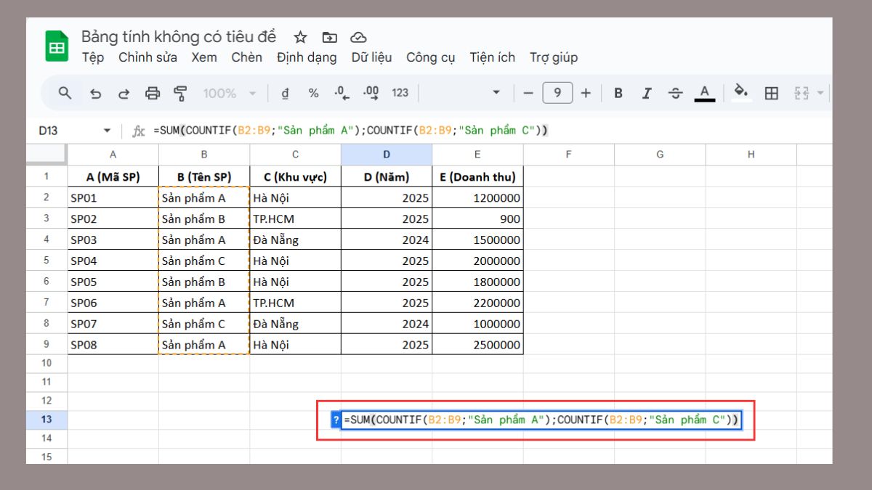Click the move to folder icon
Viewport: 872px width, 490px height.
click(330, 38)
